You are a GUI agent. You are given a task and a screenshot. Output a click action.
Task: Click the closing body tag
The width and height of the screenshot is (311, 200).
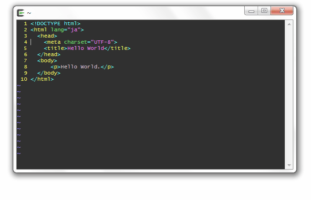(49, 73)
